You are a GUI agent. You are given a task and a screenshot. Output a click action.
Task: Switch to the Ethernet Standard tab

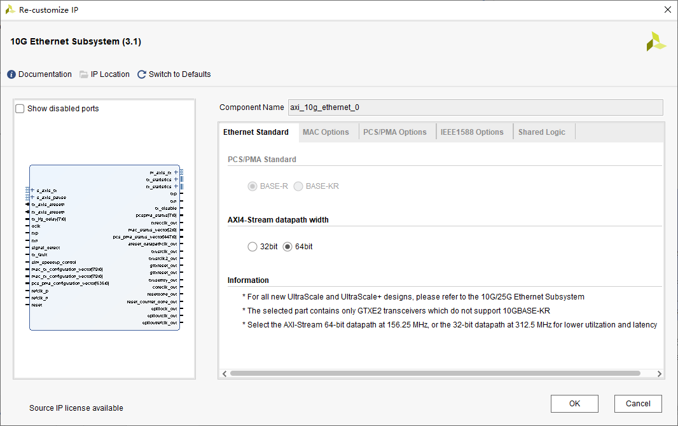pyautogui.click(x=256, y=132)
